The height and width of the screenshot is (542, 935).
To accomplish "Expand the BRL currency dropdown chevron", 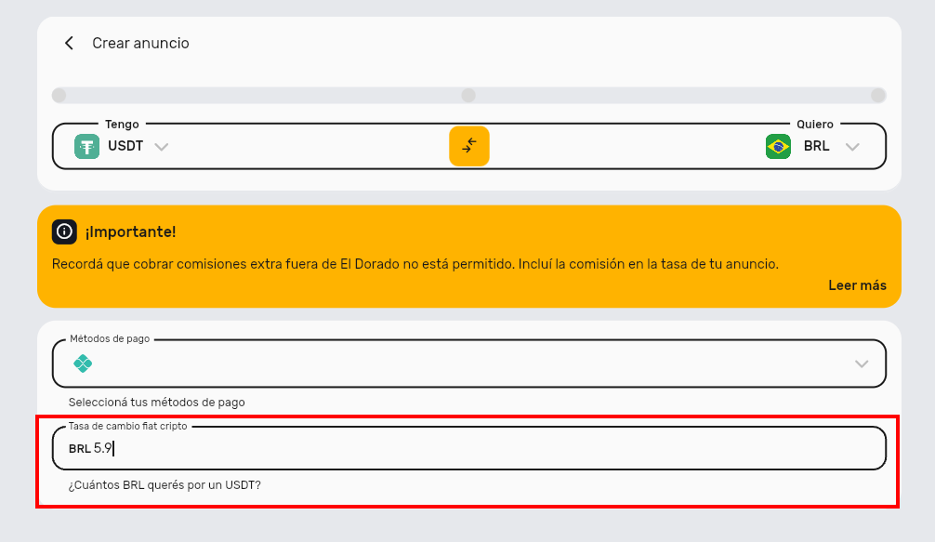I will (x=852, y=147).
